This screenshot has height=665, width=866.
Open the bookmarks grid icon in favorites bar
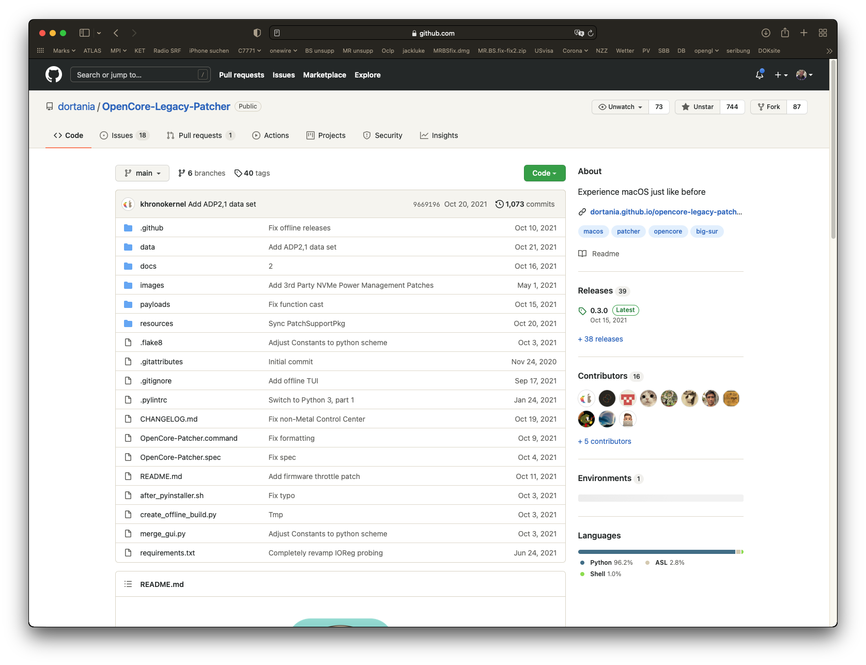[x=41, y=51]
